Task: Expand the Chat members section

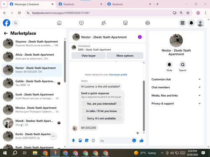Action: [x=176, y=87]
